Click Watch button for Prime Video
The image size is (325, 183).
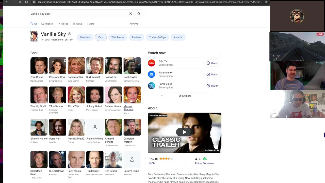coord(212,86)
